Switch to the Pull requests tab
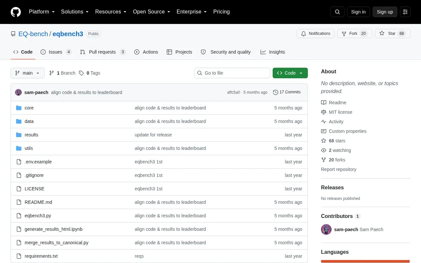421x263 pixels. [x=103, y=52]
